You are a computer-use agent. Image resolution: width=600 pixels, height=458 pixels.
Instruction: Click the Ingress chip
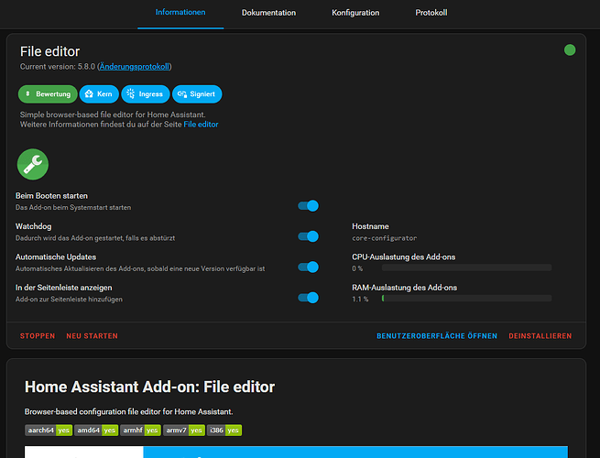click(146, 94)
